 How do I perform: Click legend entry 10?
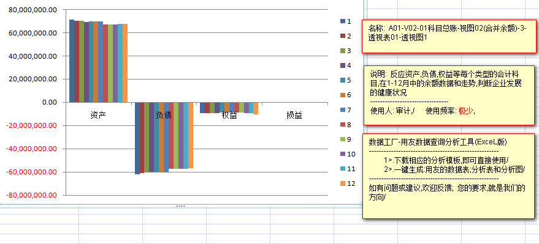tap(348, 154)
